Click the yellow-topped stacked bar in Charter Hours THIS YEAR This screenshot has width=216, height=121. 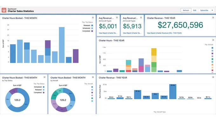(x=154, y=60)
